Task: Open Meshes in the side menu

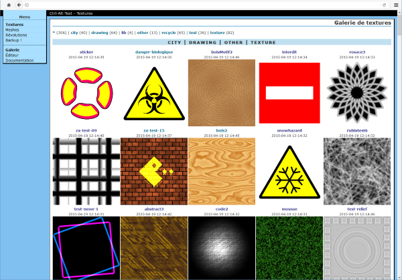Action: [12, 30]
